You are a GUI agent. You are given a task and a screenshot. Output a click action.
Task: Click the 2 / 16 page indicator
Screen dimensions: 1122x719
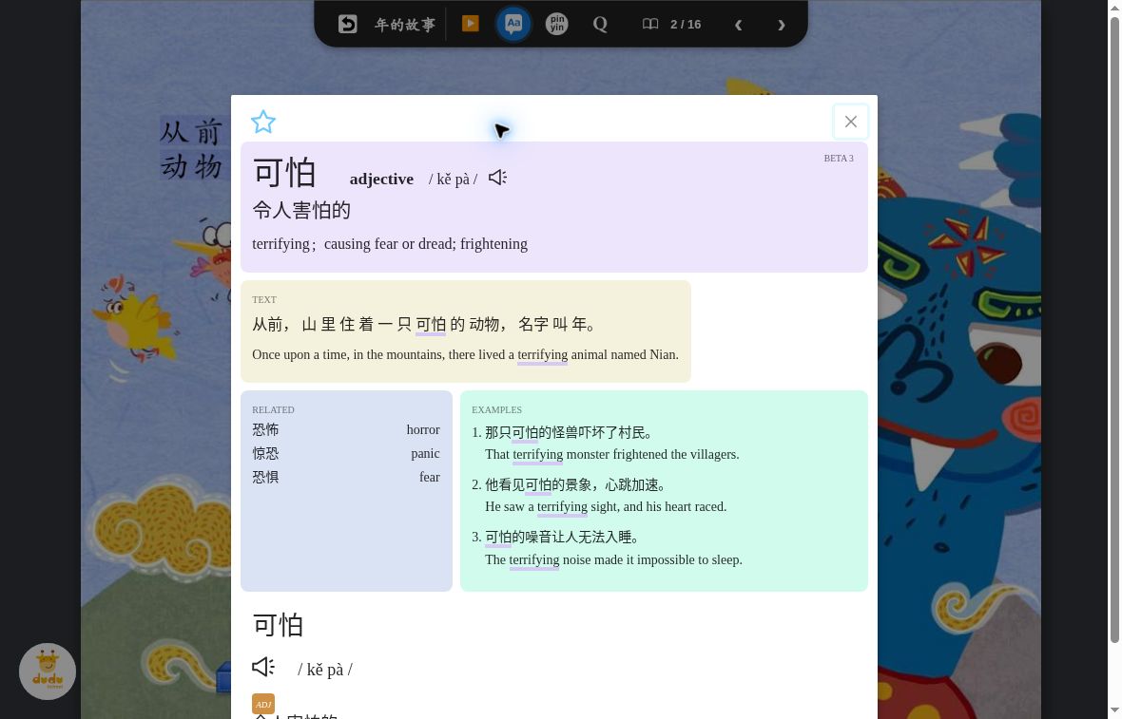point(686,25)
